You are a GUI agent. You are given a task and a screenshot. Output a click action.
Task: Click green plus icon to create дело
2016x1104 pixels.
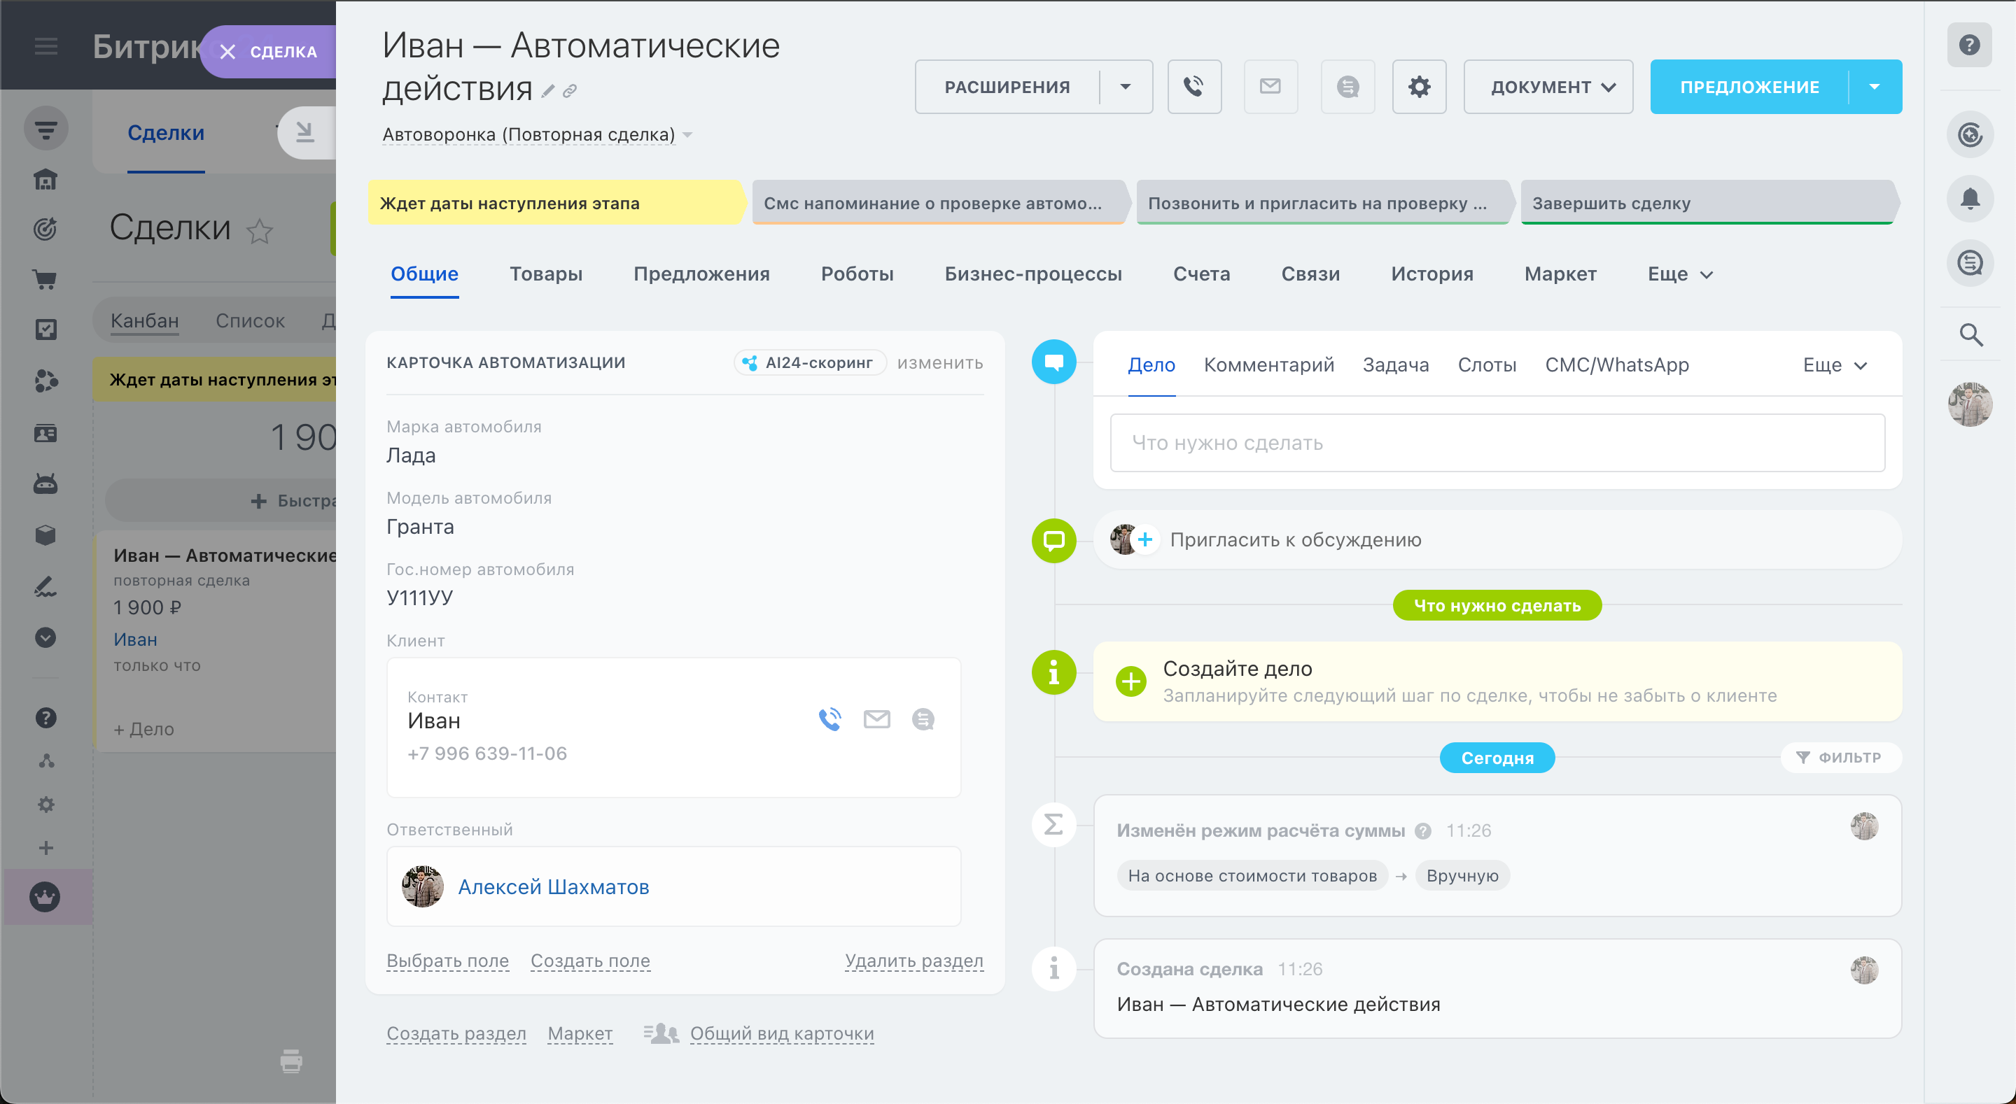(1131, 681)
